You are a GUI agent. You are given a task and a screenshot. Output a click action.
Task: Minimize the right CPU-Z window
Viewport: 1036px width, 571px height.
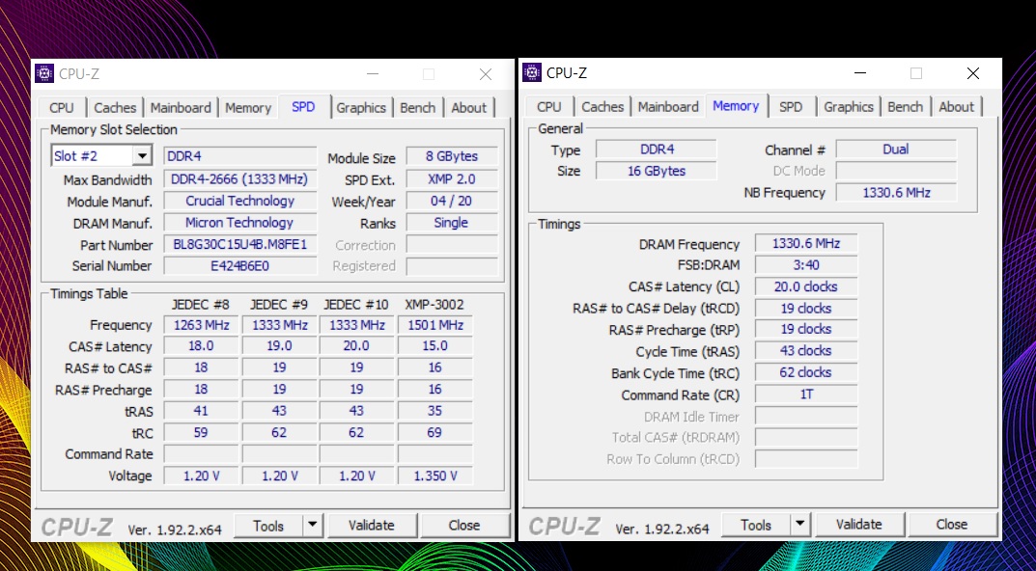[859, 72]
